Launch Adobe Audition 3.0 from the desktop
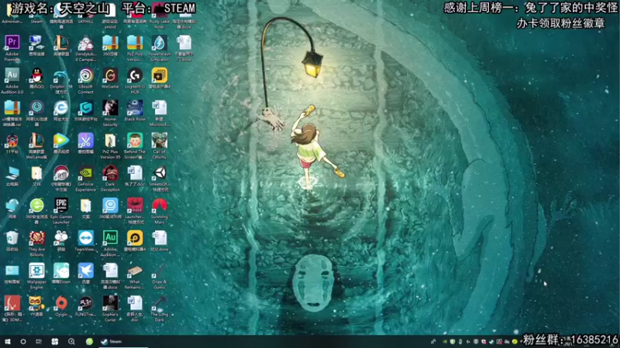Viewport: 620px width, 348px height. click(12, 75)
